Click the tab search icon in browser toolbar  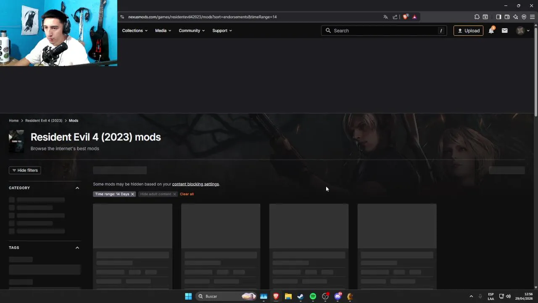pos(485,17)
